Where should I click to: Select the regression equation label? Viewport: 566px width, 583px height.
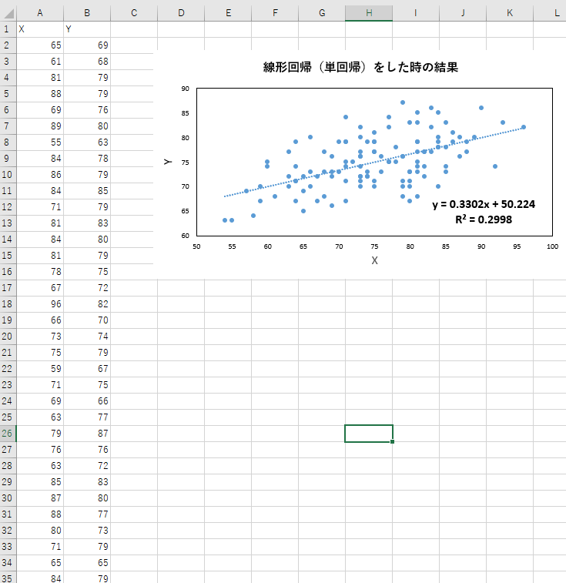pyautogui.click(x=484, y=204)
